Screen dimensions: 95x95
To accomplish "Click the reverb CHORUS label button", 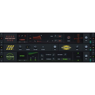I will click(78, 57).
